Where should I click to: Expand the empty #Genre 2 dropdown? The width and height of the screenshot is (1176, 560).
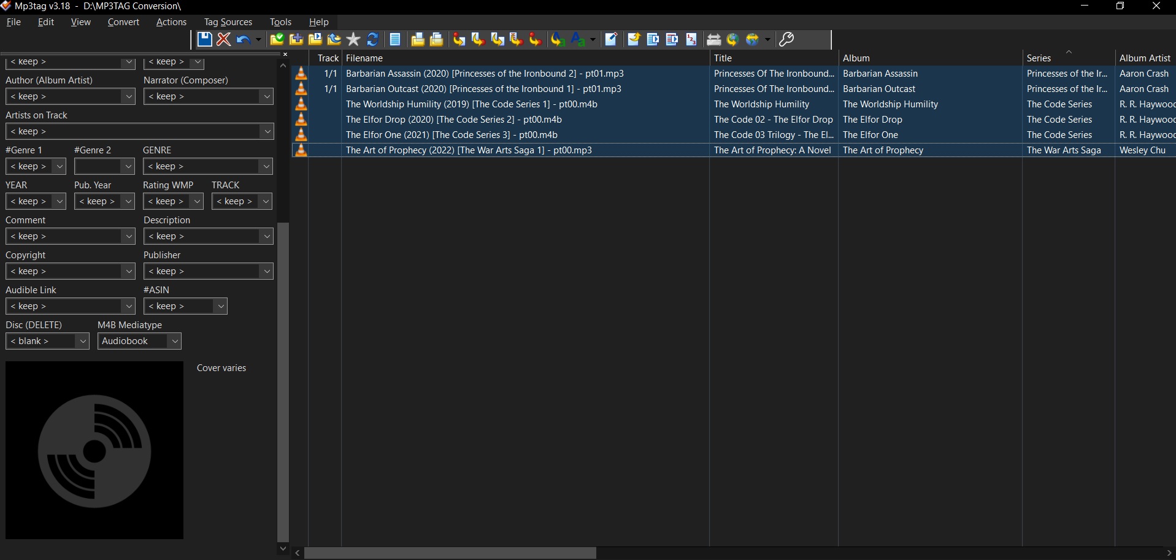click(x=128, y=166)
